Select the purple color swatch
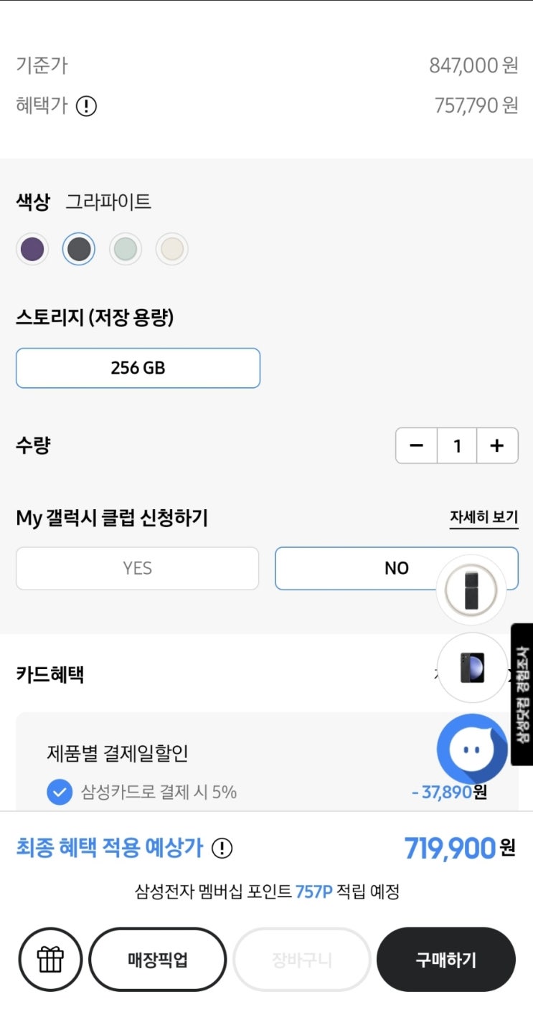533x1012 pixels. (32, 250)
